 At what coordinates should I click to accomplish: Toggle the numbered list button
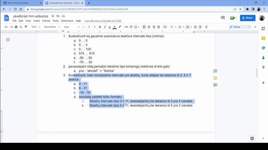point(188,27)
